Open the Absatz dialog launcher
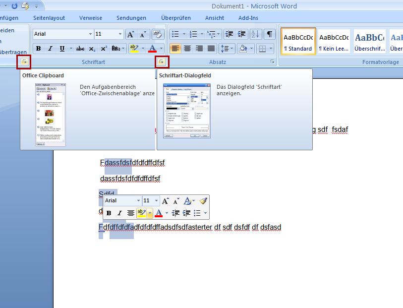403x308 pixels. click(x=273, y=62)
